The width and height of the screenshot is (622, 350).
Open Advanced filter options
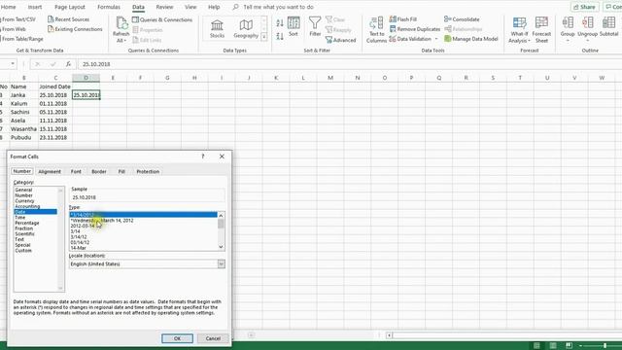[340, 40]
